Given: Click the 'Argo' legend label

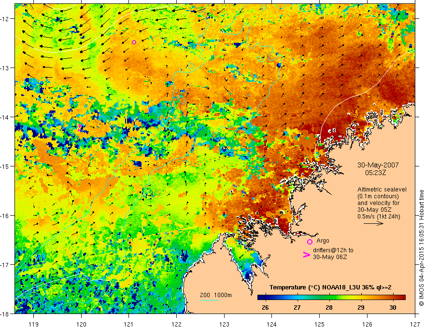Looking at the screenshot, I should 323,241.
